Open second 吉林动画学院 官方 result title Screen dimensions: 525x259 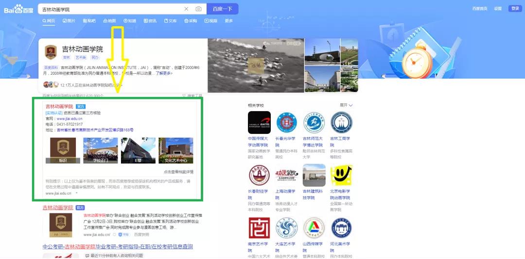(x=57, y=208)
